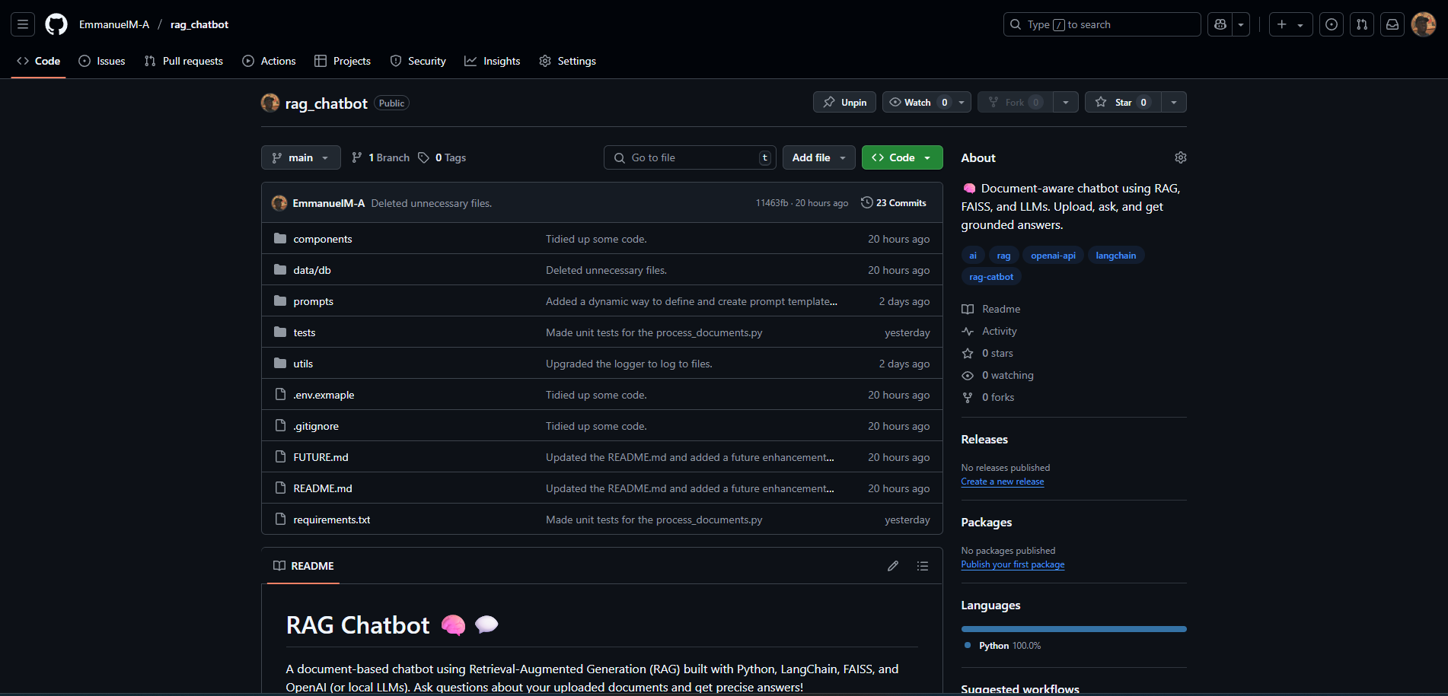Click the langchain topic tag

pyautogui.click(x=1116, y=256)
